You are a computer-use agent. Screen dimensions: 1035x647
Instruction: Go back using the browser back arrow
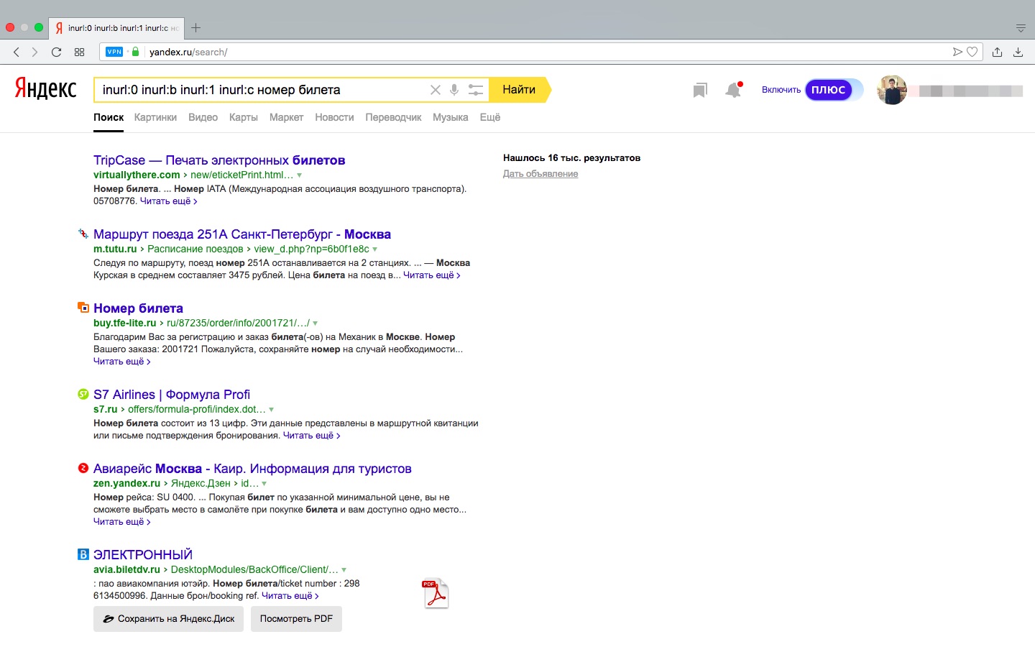coord(17,52)
